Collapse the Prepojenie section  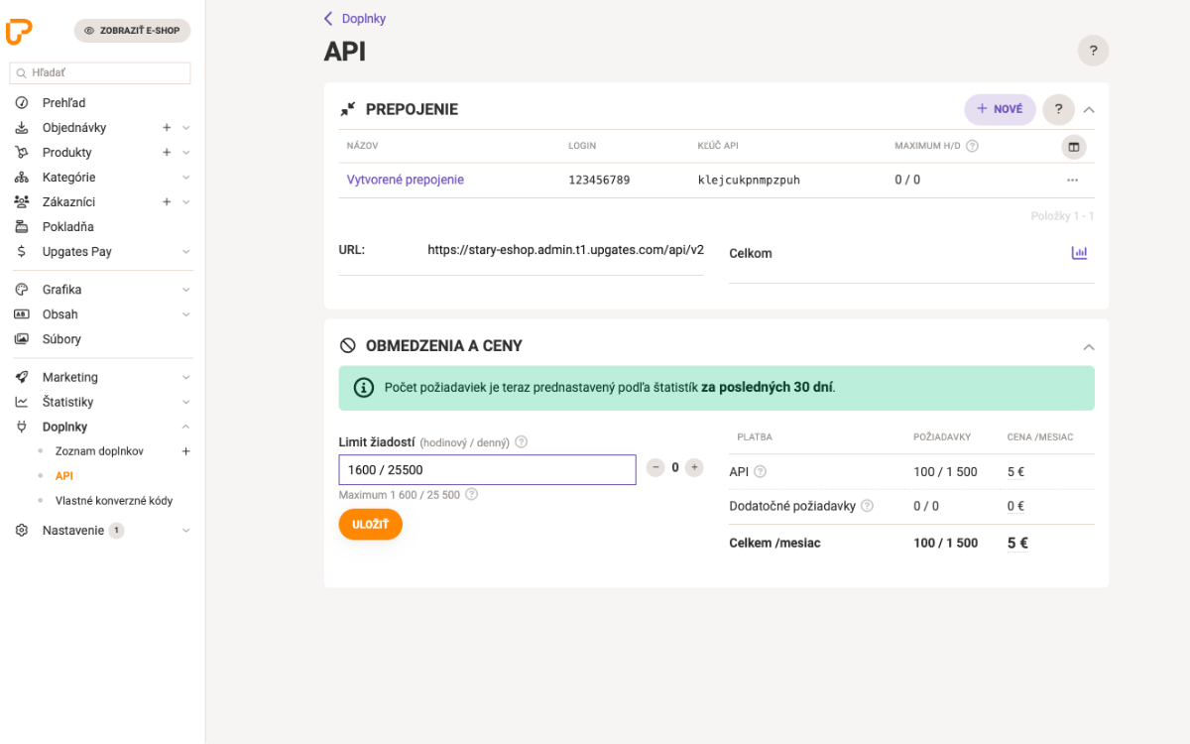click(1089, 110)
